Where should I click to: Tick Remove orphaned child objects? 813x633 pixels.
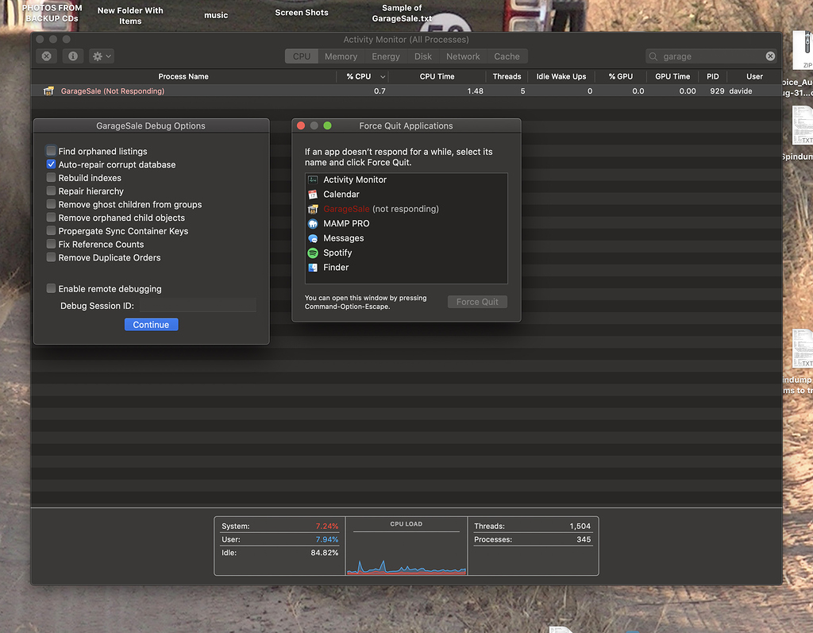(51, 218)
